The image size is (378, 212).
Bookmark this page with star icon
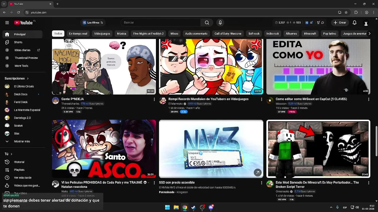point(346,12)
